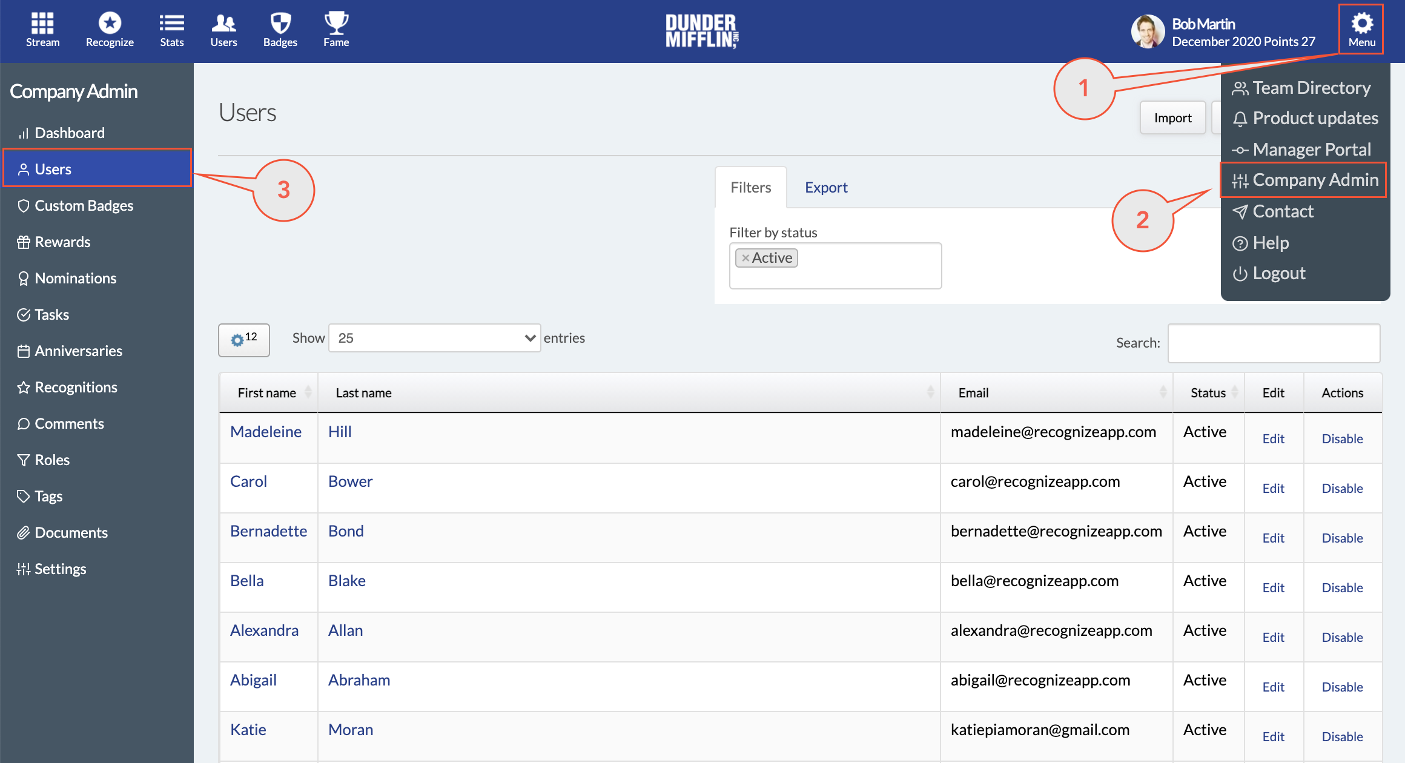
Task: Disable Madeleine Hill's account
Action: pyautogui.click(x=1343, y=438)
